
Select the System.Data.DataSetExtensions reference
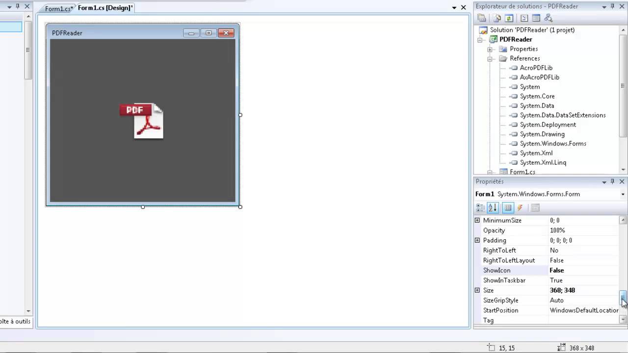click(563, 115)
